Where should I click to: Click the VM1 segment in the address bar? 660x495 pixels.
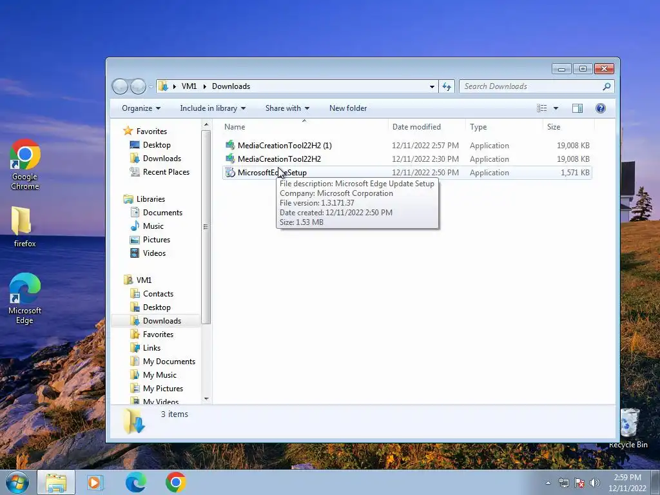(x=189, y=86)
